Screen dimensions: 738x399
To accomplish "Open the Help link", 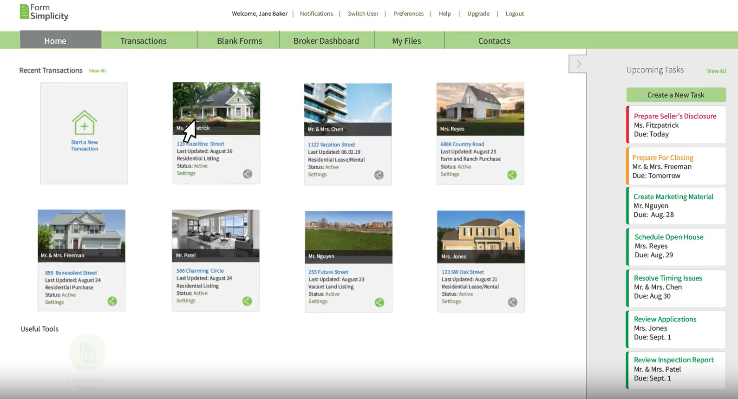I will (445, 13).
